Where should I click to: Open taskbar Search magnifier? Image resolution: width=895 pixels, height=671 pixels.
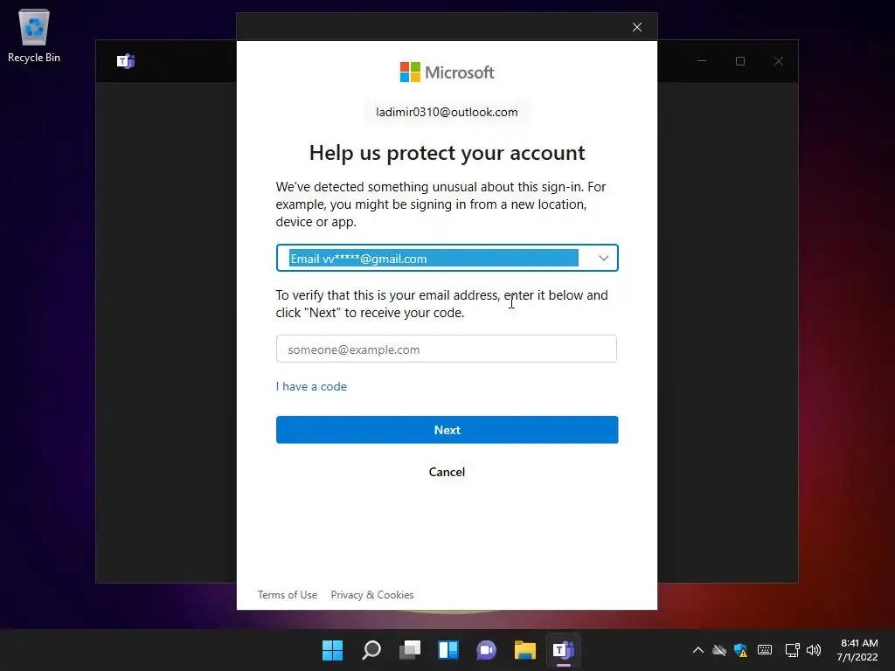pyautogui.click(x=371, y=650)
